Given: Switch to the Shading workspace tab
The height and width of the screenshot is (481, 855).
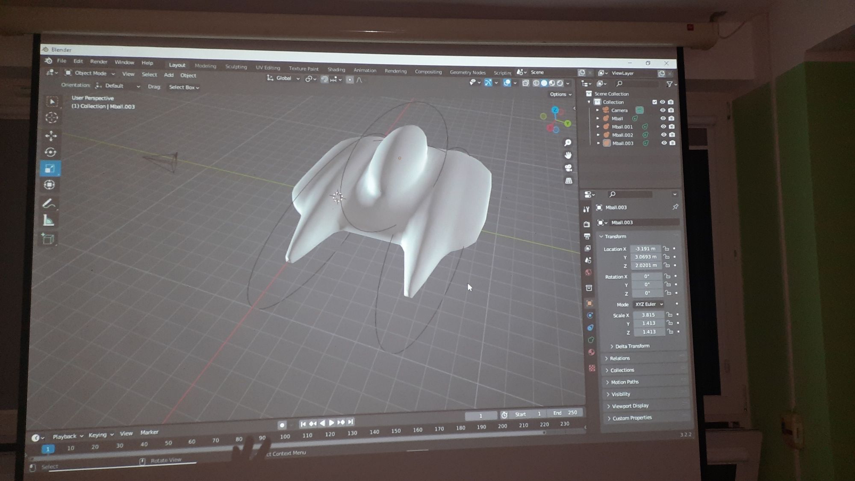Looking at the screenshot, I should click(336, 69).
